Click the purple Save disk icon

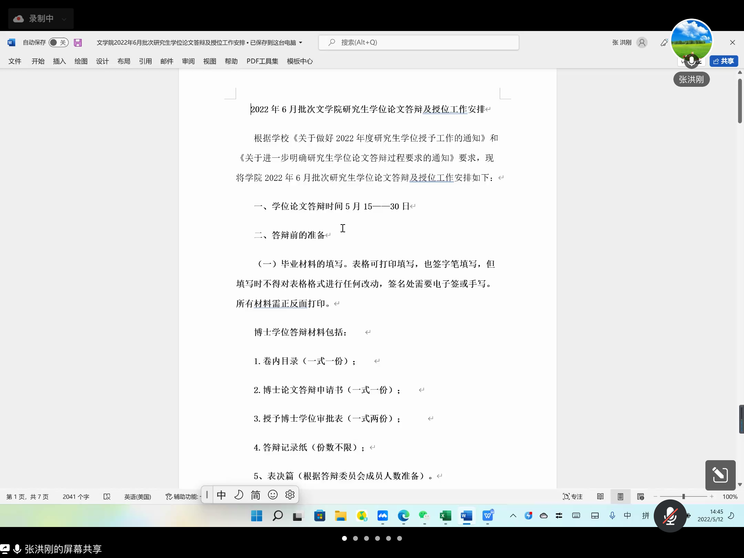tap(78, 42)
